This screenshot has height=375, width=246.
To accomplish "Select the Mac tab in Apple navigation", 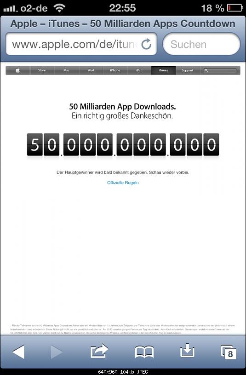I will coord(67,70).
